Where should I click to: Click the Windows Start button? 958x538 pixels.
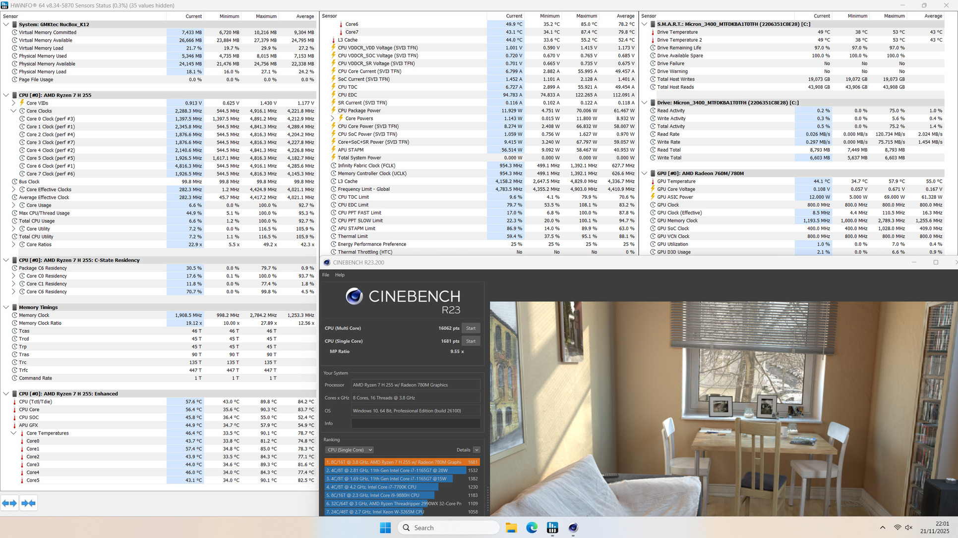pos(385,528)
